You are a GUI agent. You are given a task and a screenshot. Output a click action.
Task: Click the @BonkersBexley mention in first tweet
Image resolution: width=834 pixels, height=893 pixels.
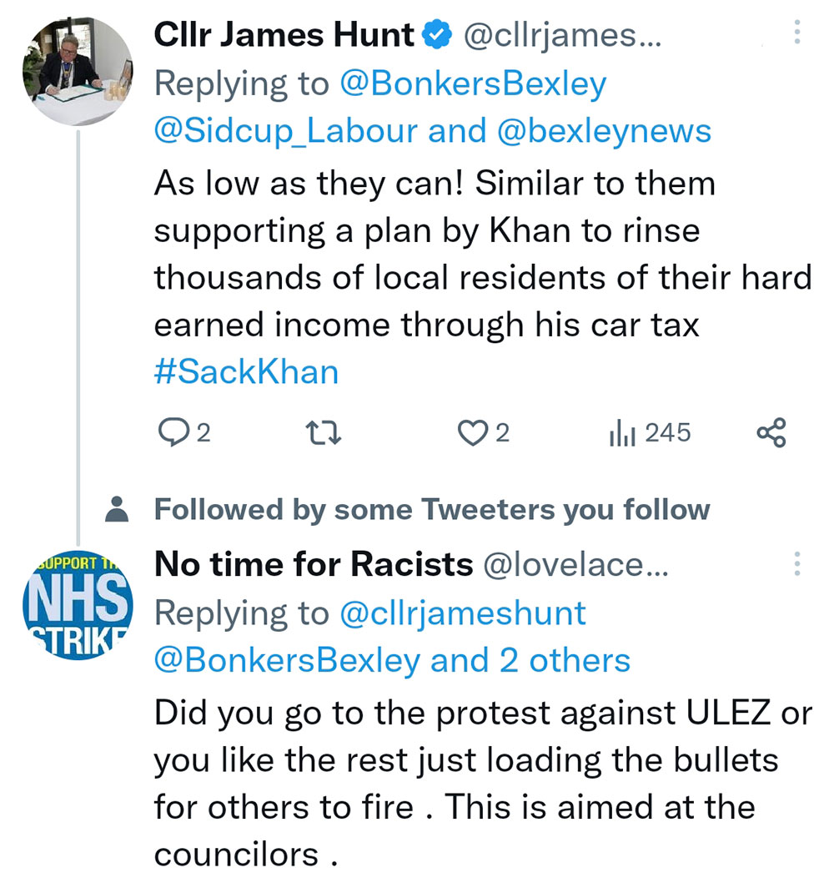(x=473, y=83)
